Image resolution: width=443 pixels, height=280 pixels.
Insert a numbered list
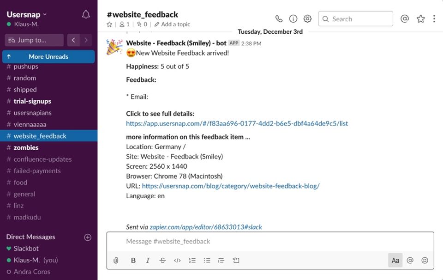pos(192,261)
